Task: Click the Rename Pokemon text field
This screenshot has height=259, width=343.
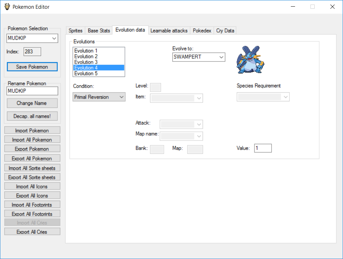Action: [x=32, y=91]
